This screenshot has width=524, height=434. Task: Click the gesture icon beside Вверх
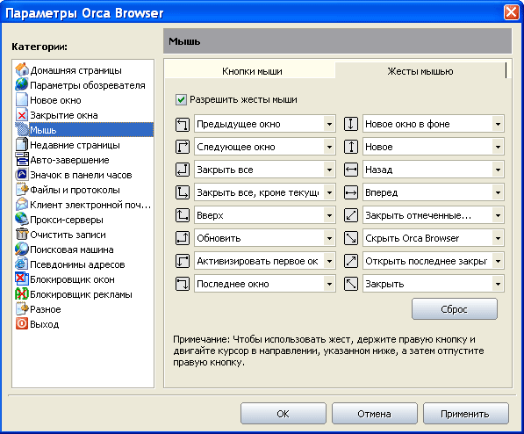(x=183, y=215)
